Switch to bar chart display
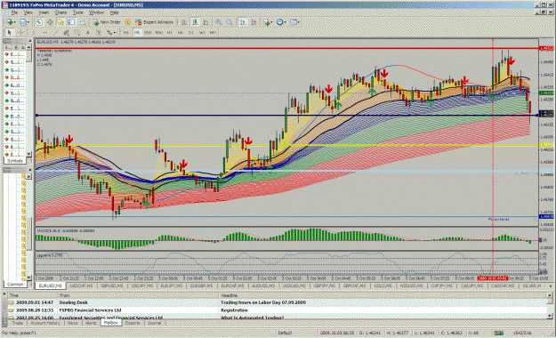This screenshot has height=338, width=556. click(183, 22)
